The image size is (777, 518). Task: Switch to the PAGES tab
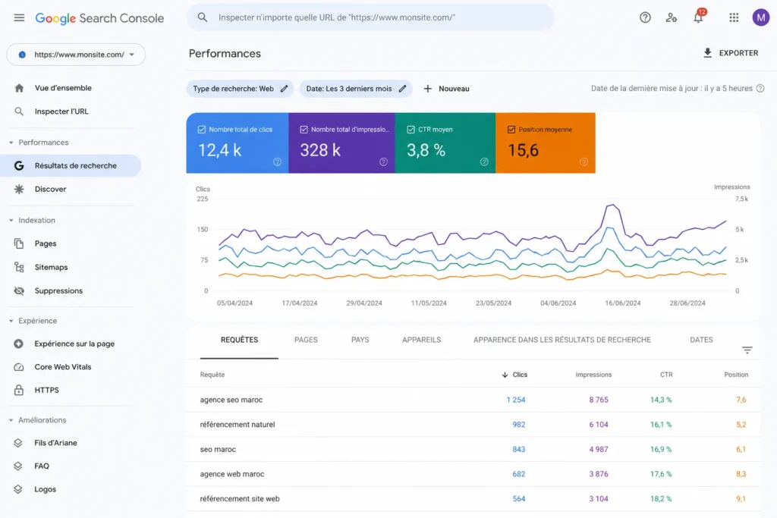click(306, 340)
